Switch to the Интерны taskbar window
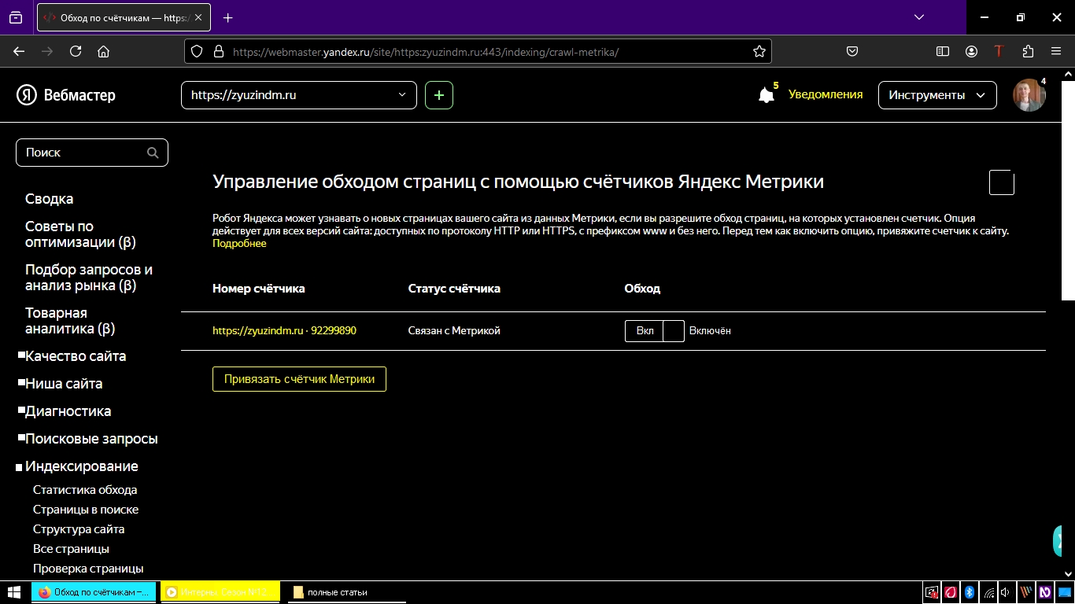 pyautogui.click(x=220, y=592)
